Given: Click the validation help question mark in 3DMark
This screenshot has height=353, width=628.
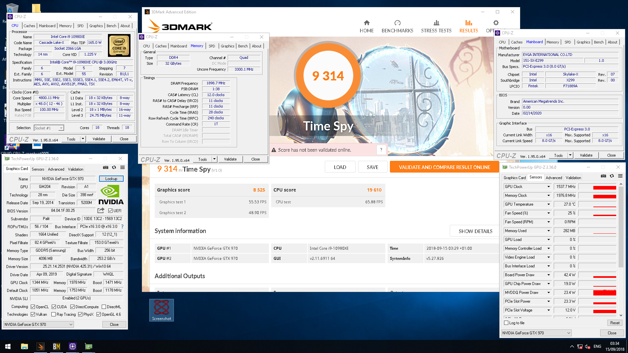Looking at the screenshot, I should point(381,150).
